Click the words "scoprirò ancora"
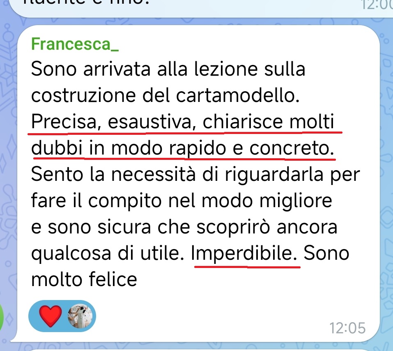 [x=267, y=228]
